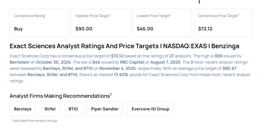Click the Exact Sciences Analyst Ratings heading

tap(124, 46)
